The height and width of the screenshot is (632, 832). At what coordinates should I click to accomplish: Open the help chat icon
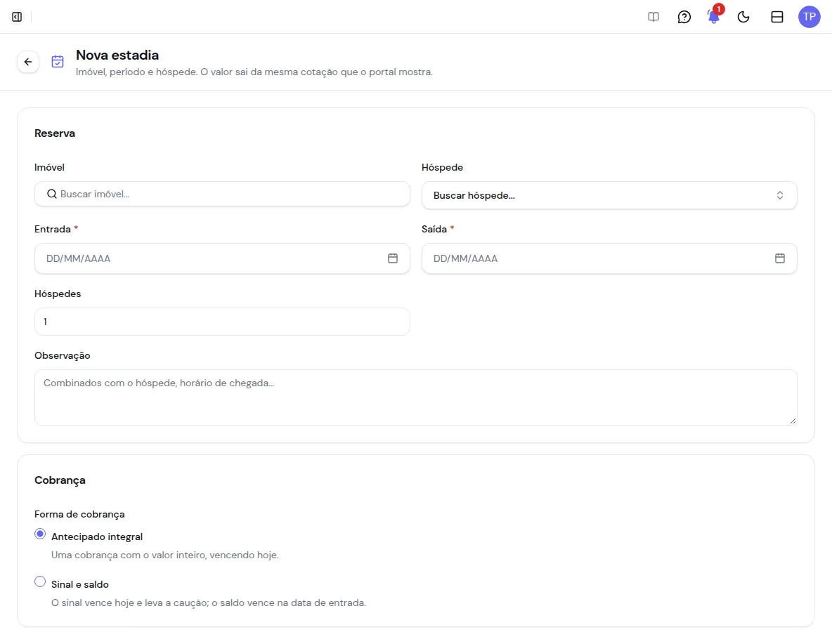click(684, 17)
